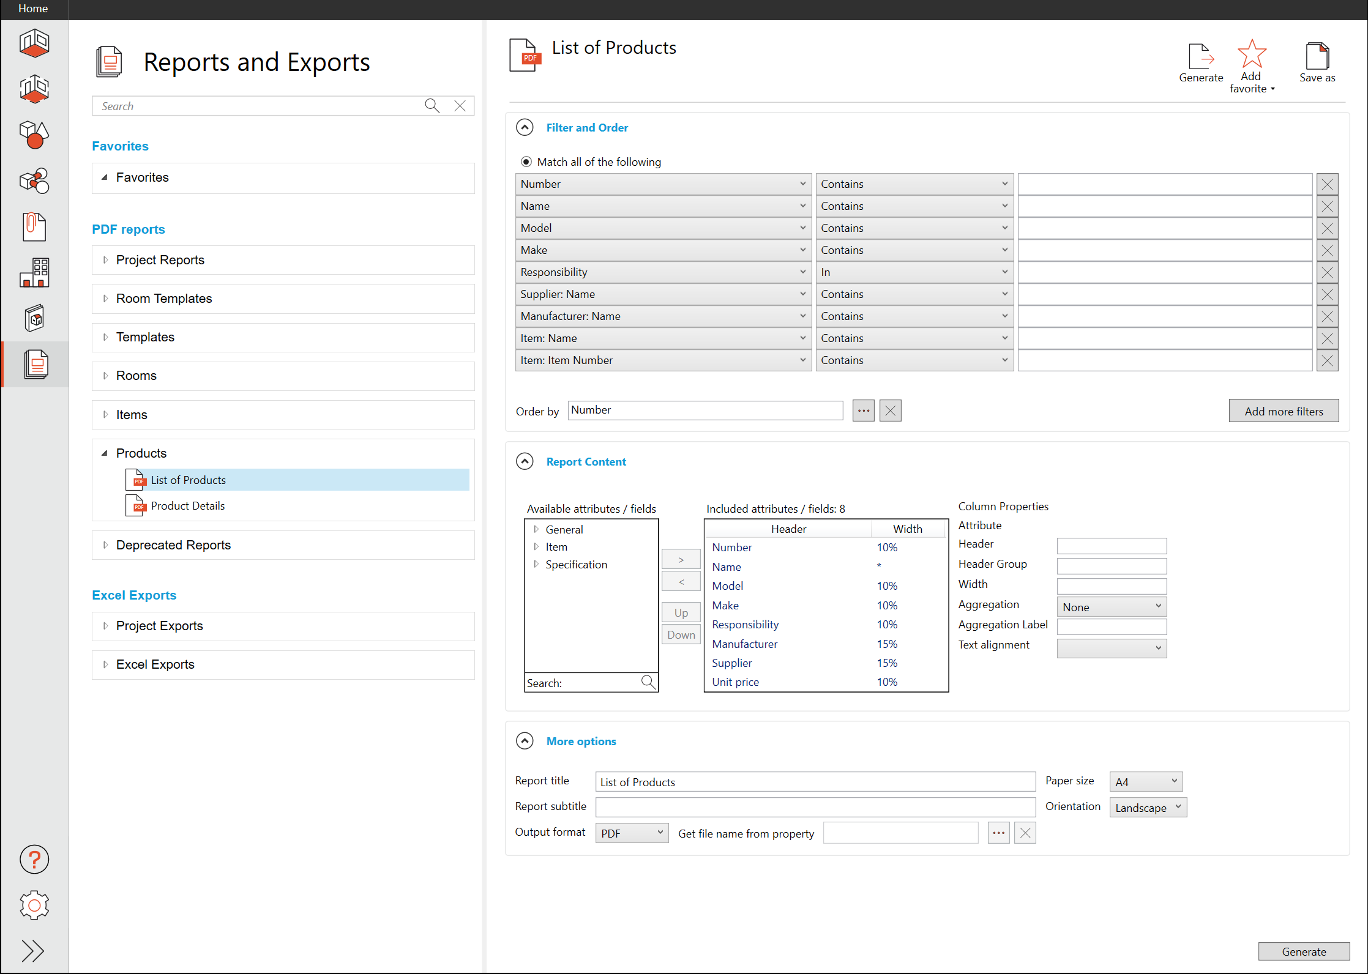Click the Generate report icon at top
This screenshot has height=974, width=1368.
(x=1200, y=56)
